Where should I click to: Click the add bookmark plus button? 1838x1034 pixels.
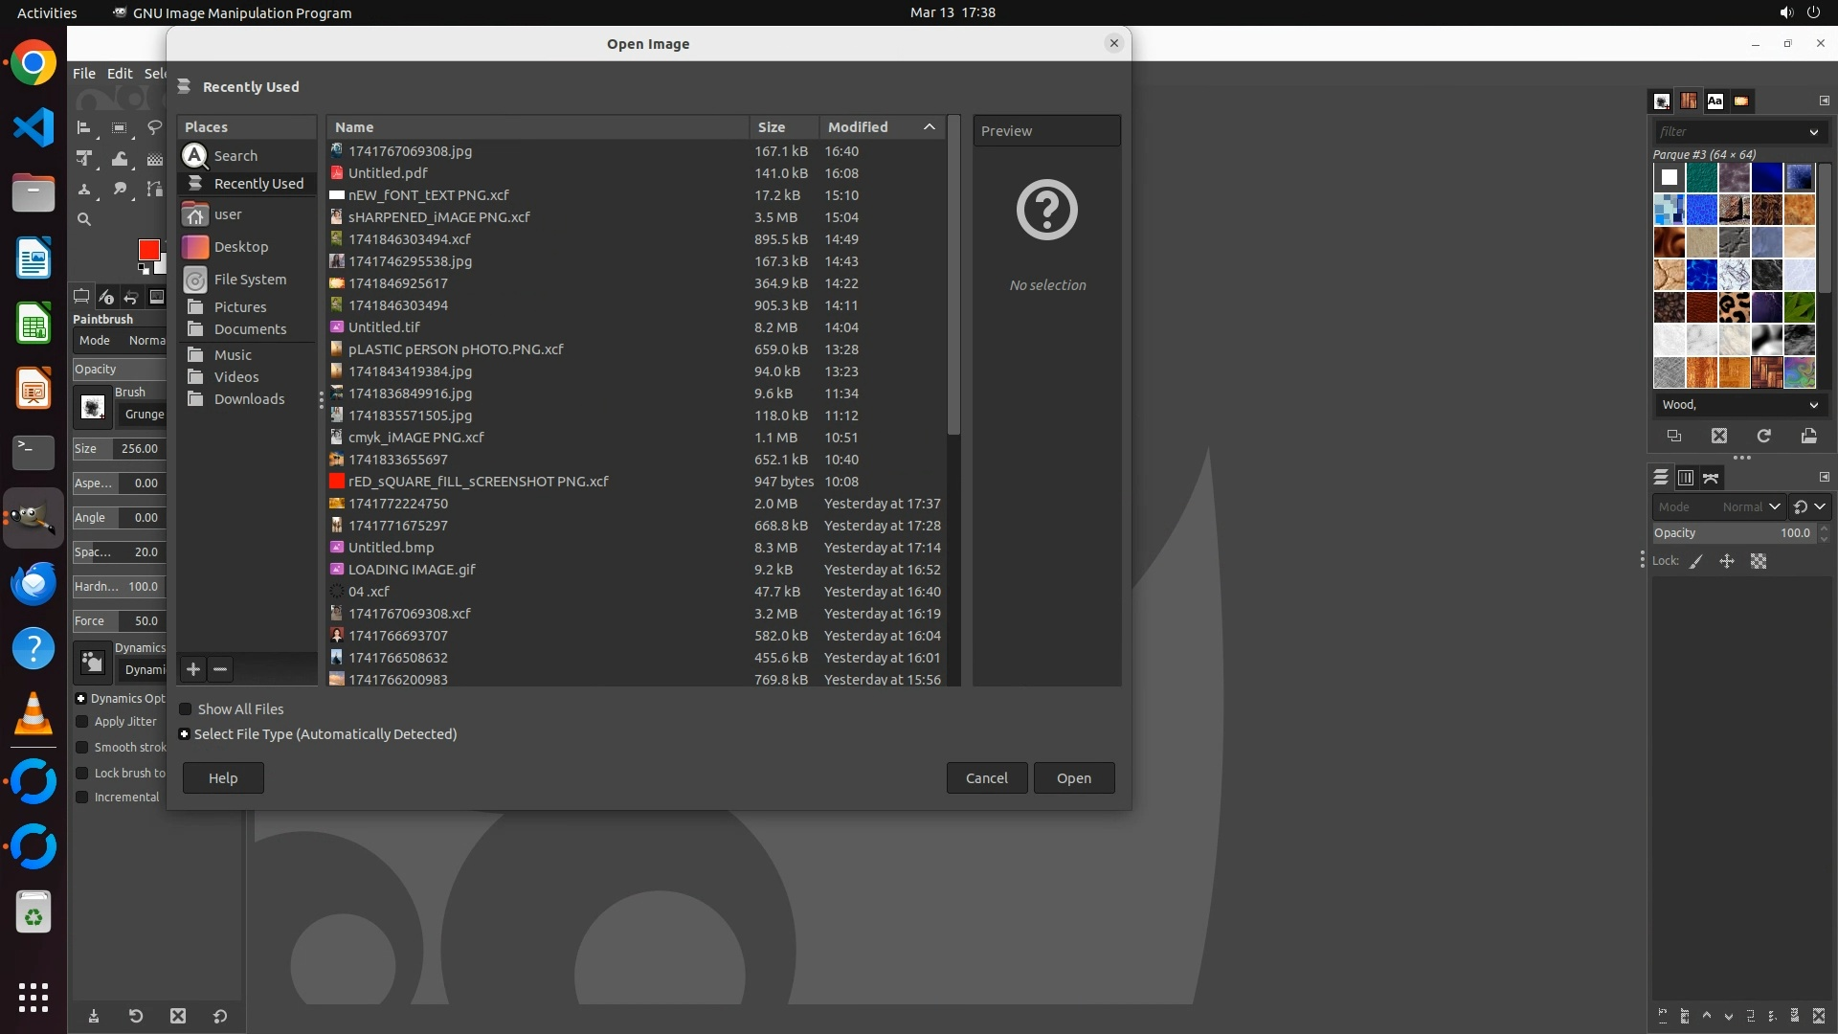click(193, 669)
